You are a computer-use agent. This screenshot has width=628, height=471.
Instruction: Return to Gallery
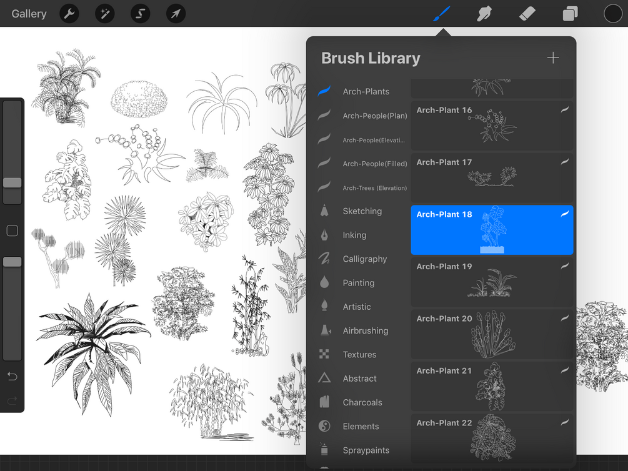coord(29,14)
